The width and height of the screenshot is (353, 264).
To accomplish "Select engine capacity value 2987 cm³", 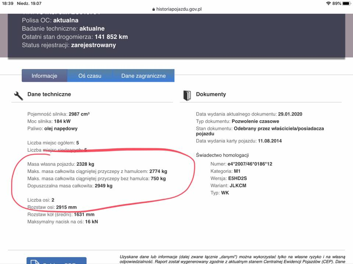I will (x=79, y=114).
